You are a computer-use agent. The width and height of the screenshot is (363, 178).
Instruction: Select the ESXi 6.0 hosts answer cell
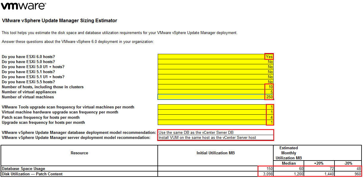pos(215,57)
